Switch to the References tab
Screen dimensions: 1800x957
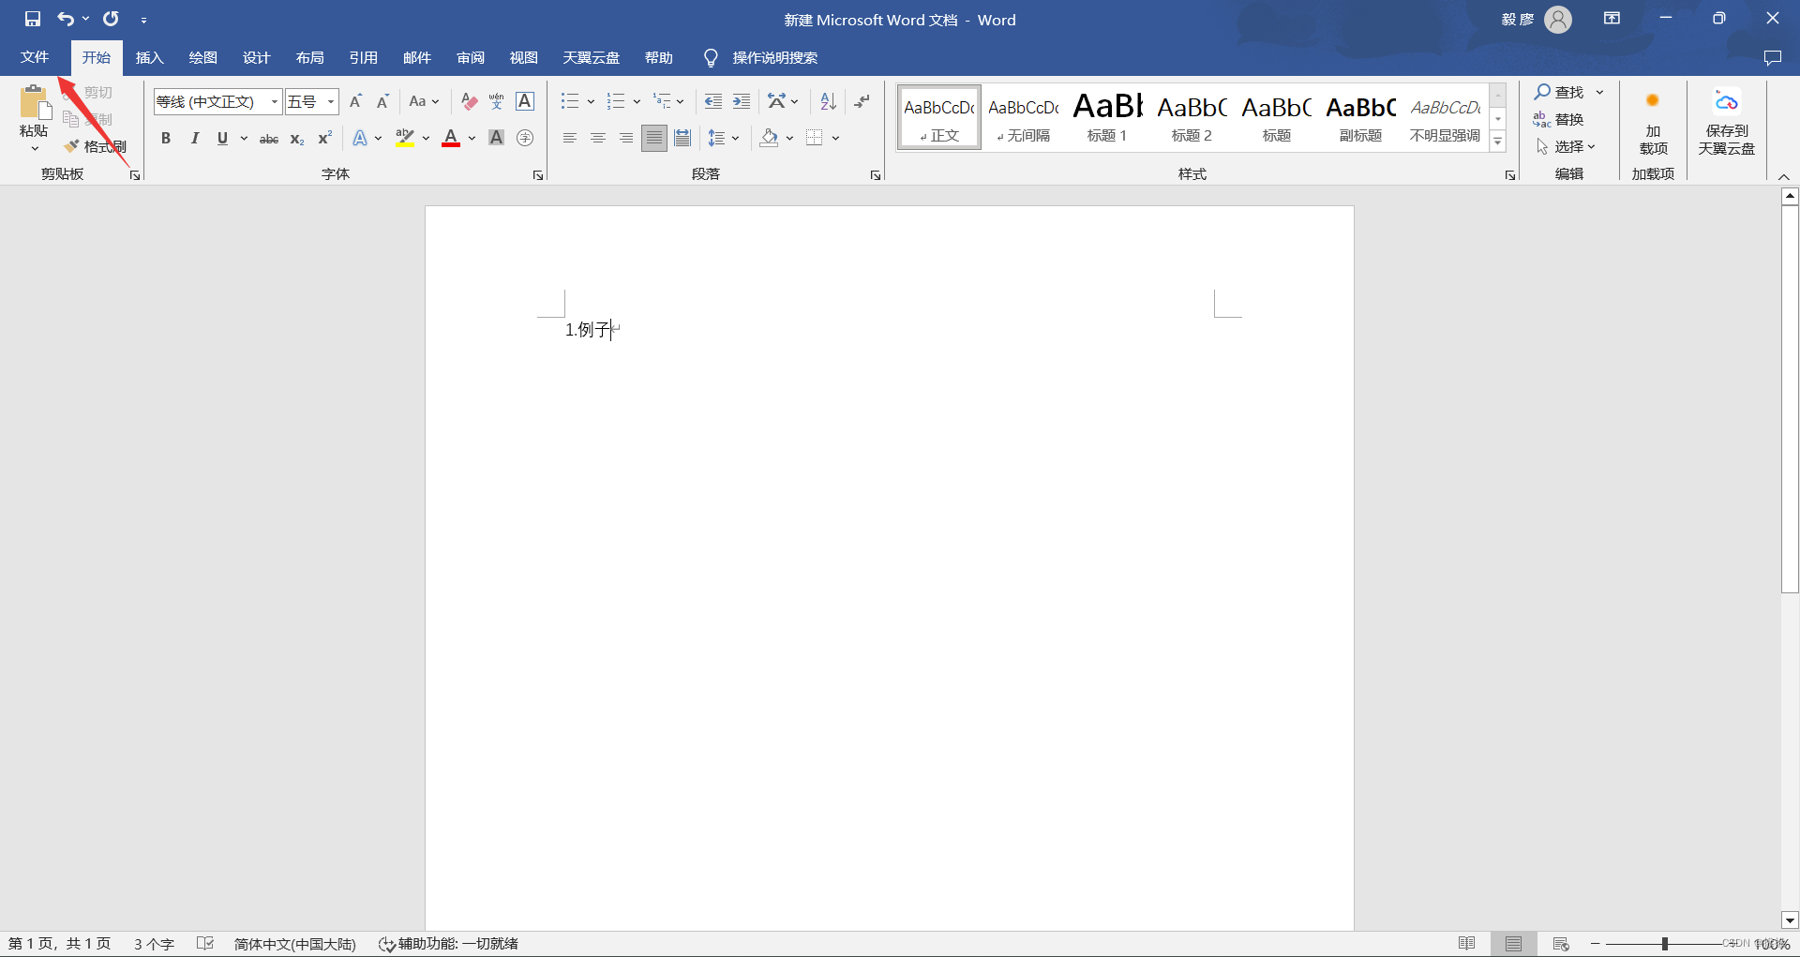pyautogui.click(x=363, y=58)
